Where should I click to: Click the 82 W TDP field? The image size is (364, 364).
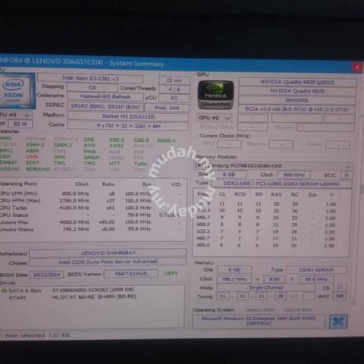click(x=20, y=124)
